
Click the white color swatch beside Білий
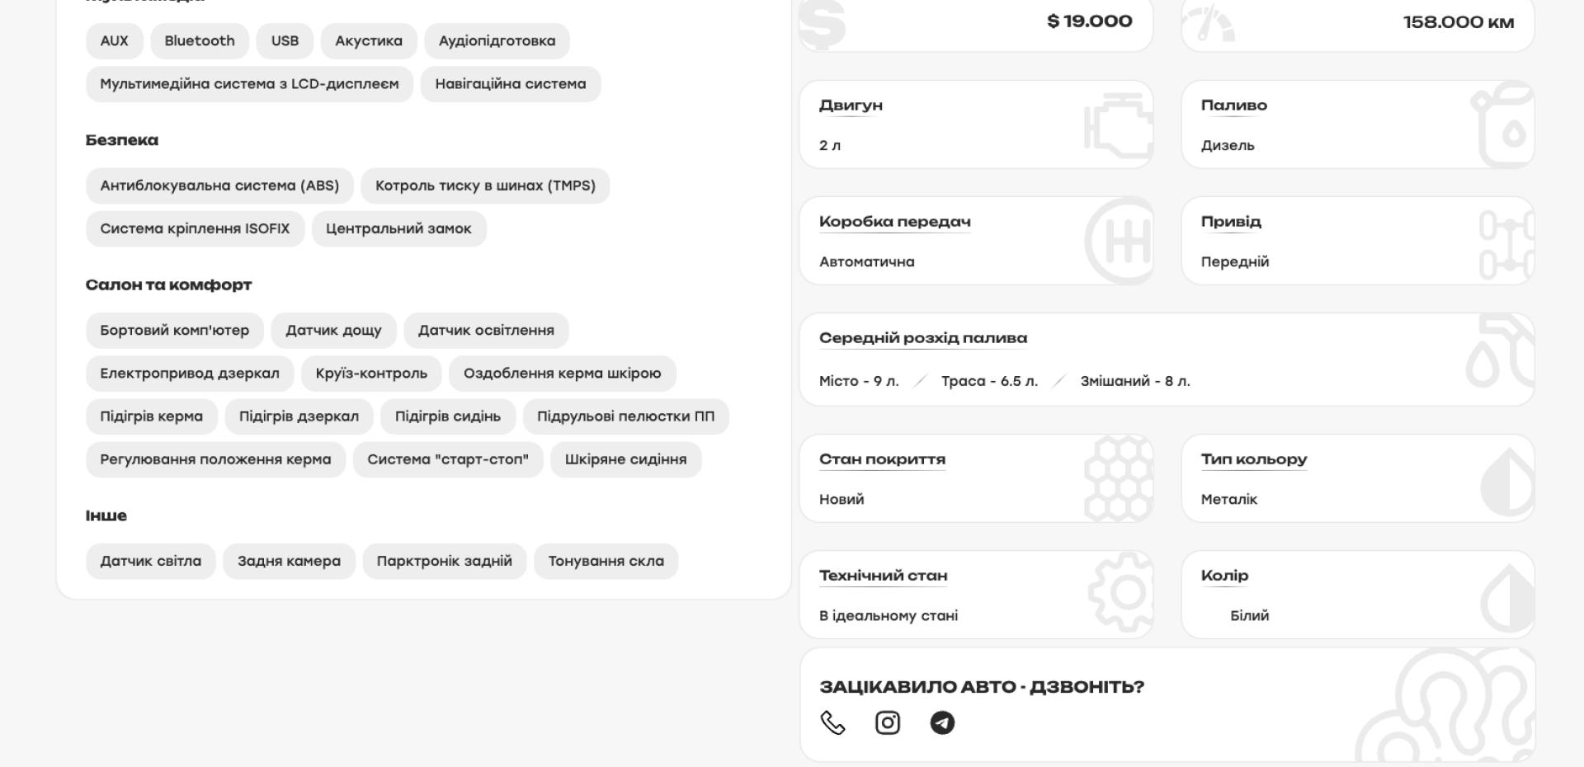[1214, 616]
